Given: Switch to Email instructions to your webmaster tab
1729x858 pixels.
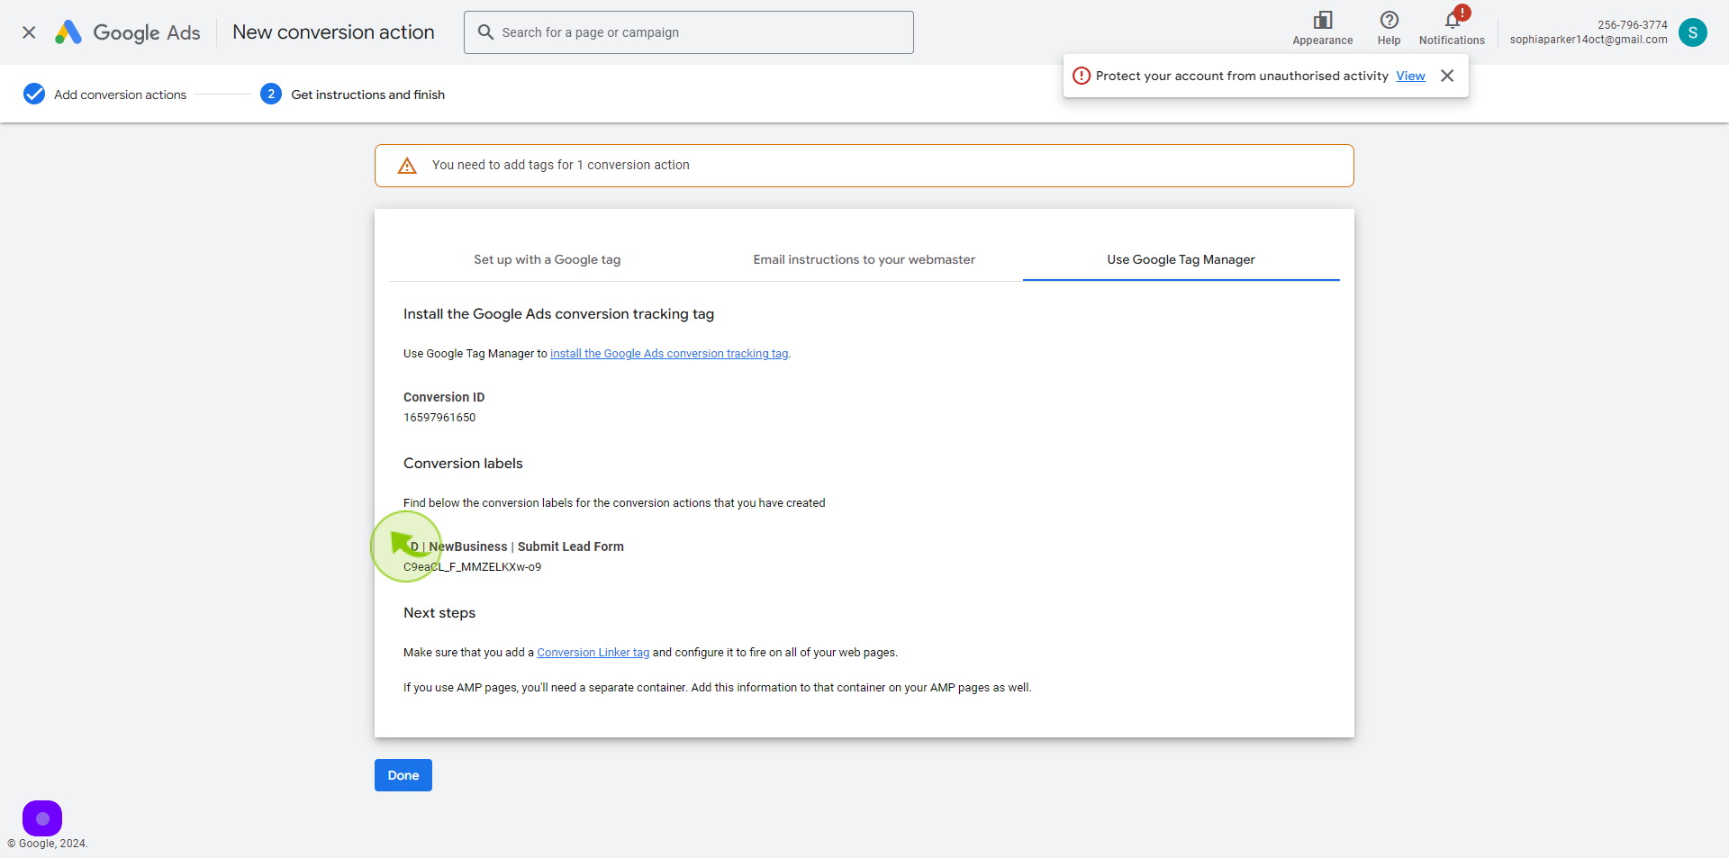Looking at the screenshot, I should [864, 259].
